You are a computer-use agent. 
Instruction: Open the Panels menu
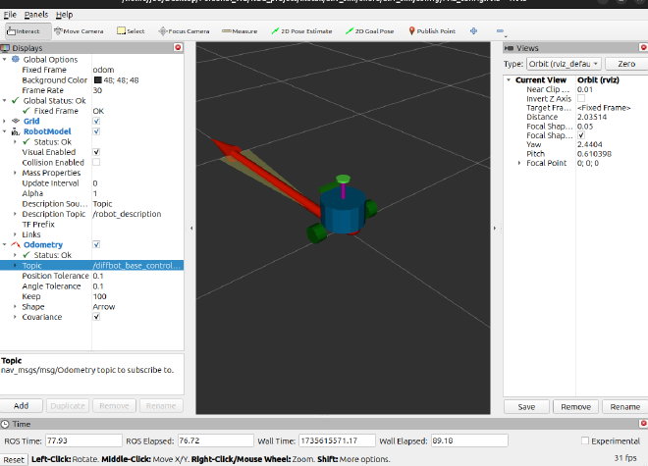pyautogui.click(x=36, y=15)
